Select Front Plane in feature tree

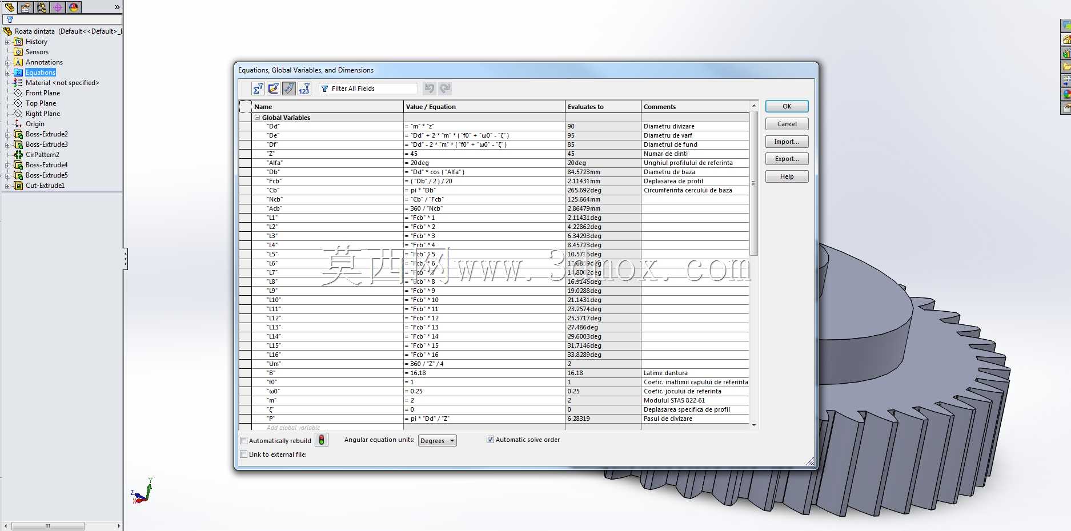coord(43,93)
